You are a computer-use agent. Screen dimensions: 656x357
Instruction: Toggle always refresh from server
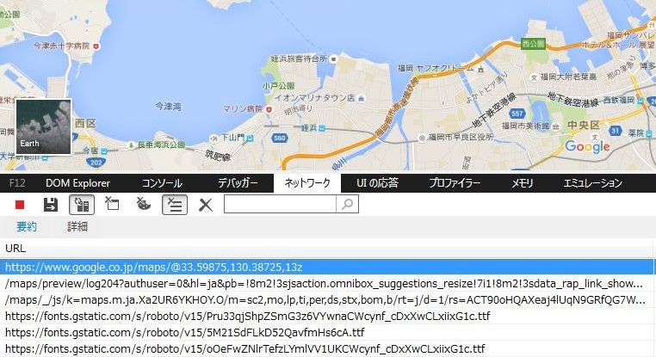click(82, 205)
